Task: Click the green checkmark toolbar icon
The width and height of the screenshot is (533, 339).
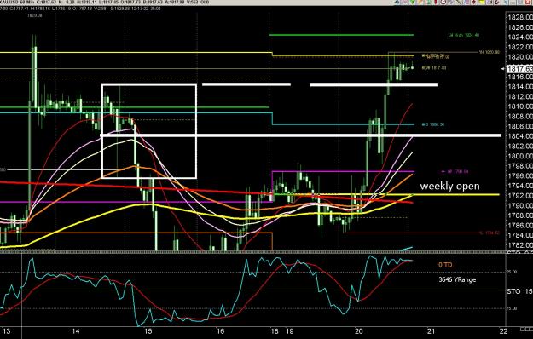Action: [412, 2]
